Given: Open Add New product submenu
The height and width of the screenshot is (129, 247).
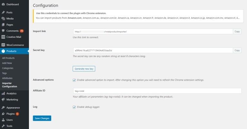Looking at the screenshot, I should [7, 63].
